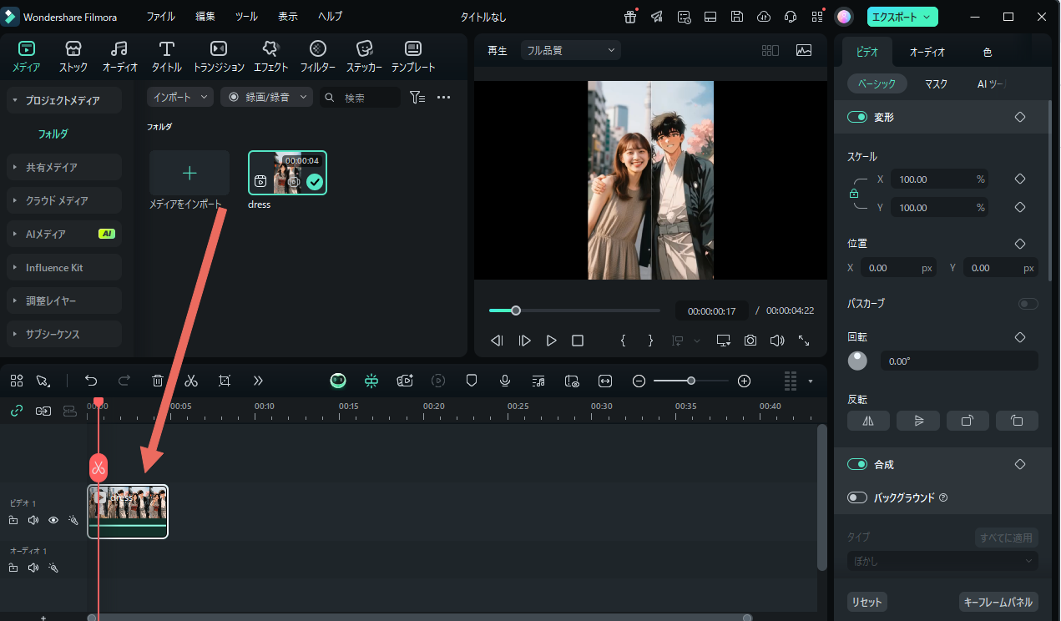Open the フル品質 playback quality dropdown

(x=571, y=50)
